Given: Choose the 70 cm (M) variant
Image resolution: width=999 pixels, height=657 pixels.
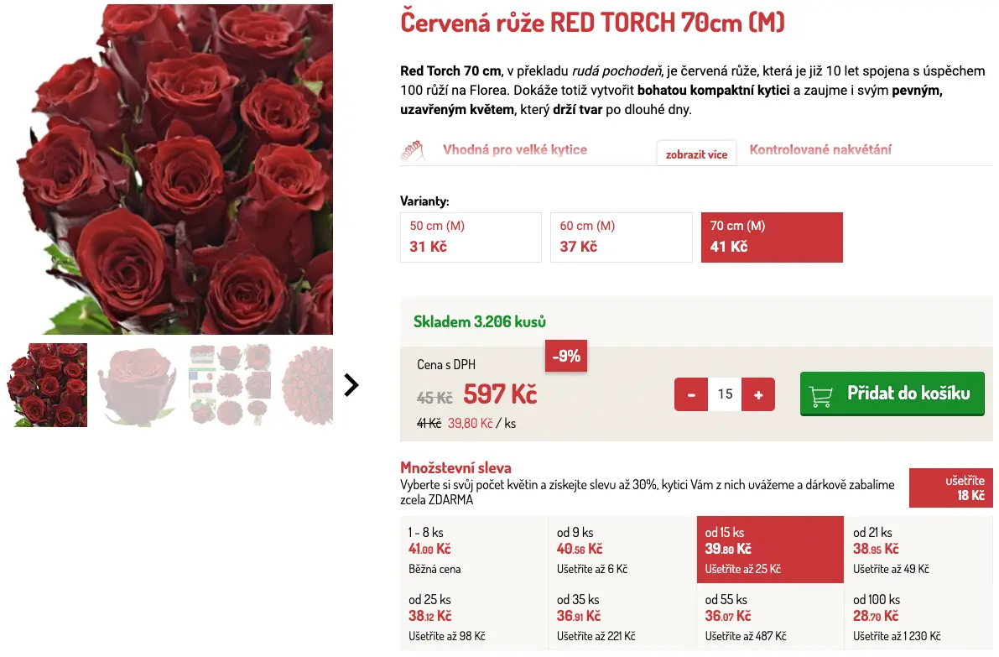Looking at the screenshot, I should pyautogui.click(x=772, y=237).
